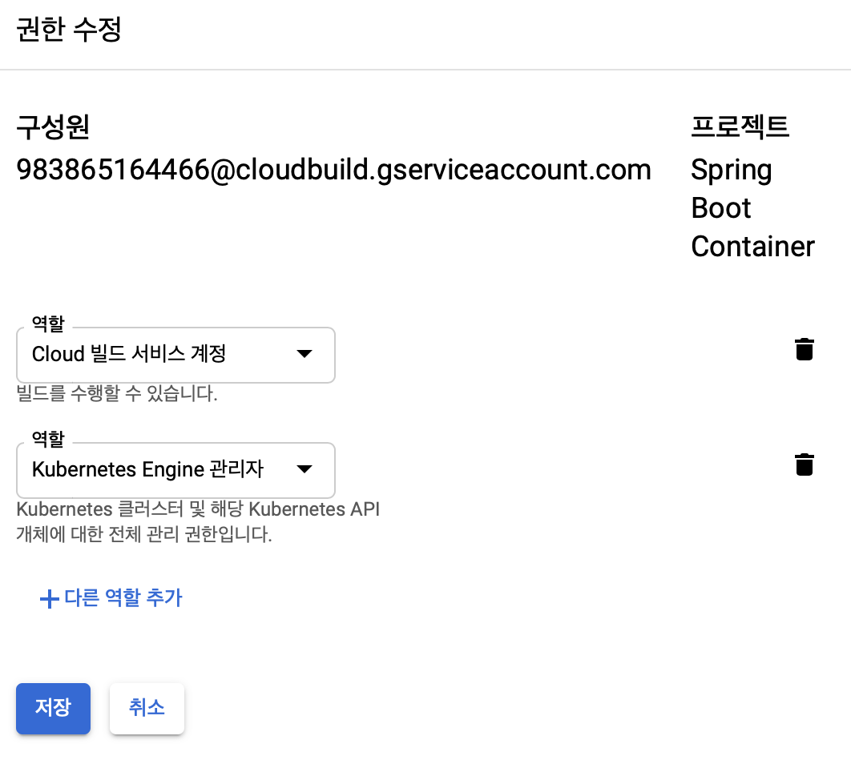Click the 취소 button to cancel changes
This screenshot has width=851, height=772.
(x=147, y=708)
